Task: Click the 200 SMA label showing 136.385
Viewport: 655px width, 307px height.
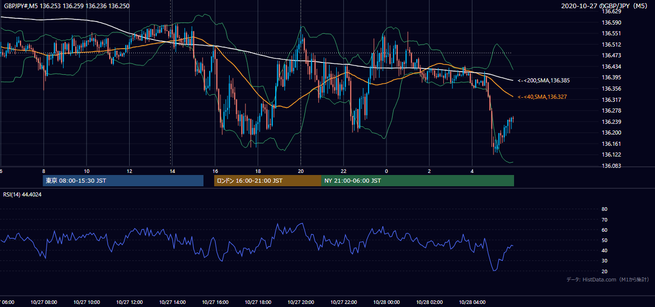Action: (544, 81)
